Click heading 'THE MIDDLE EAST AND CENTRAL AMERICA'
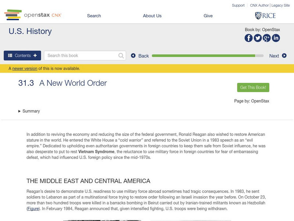The image size is (294, 221). coord(88,181)
